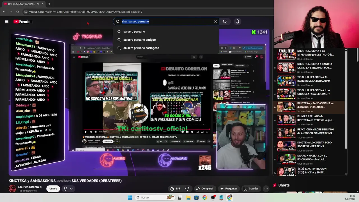Save video with Guardar button
This screenshot has width=359, height=202.
[x=251, y=189]
